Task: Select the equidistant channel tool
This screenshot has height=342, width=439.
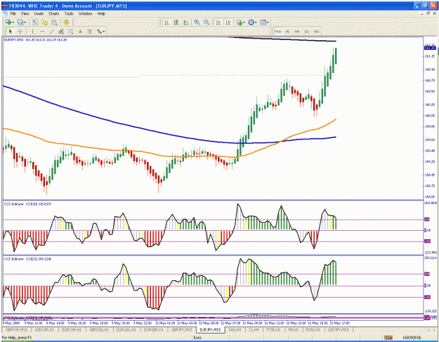Action: click(61, 32)
